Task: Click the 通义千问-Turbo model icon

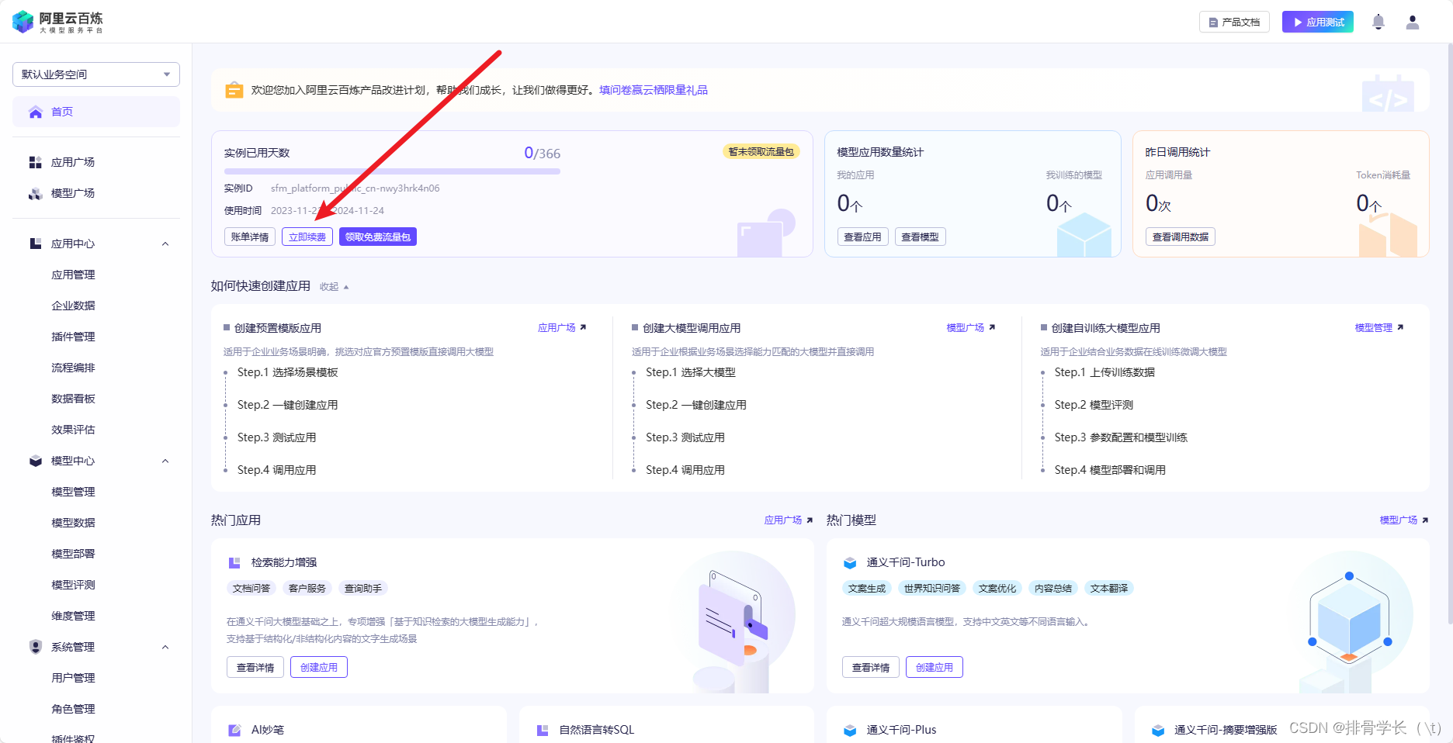Action: tap(850, 562)
